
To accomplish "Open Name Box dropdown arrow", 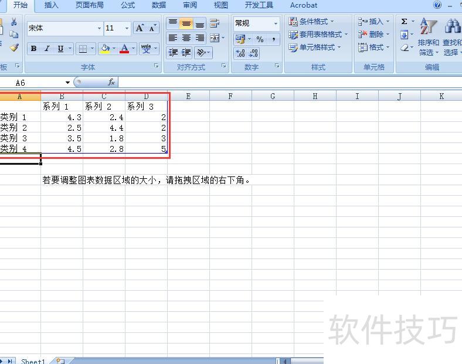I will click(67, 83).
